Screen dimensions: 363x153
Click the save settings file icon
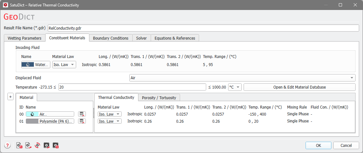pyautogui.click(x=19, y=145)
